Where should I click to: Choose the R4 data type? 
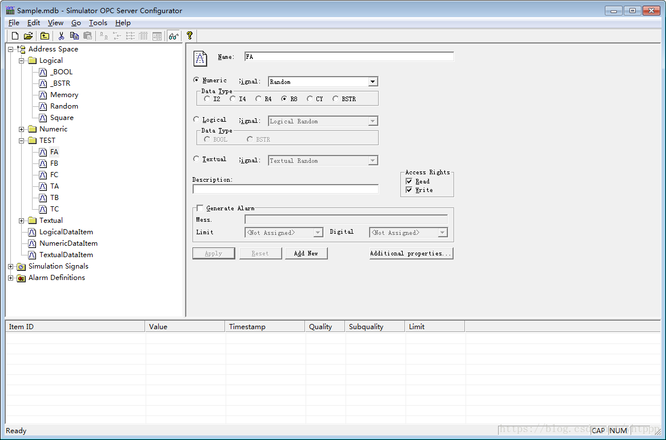pyautogui.click(x=258, y=99)
